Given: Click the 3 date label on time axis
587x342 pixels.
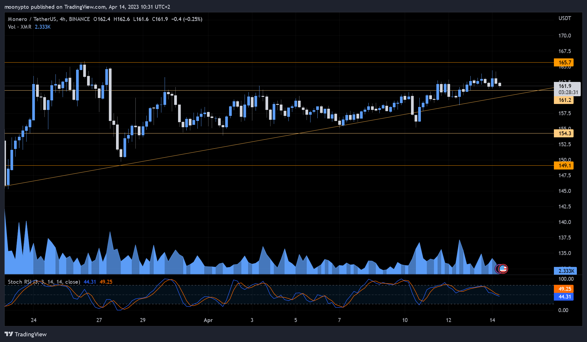Looking at the screenshot, I should (x=252, y=320).
